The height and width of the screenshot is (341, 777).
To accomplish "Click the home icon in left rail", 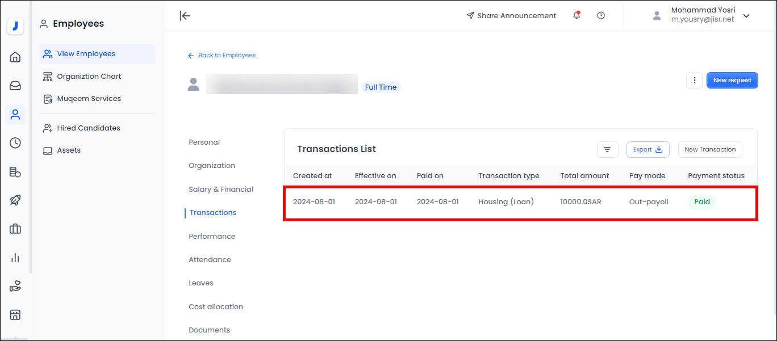I will pos(15,57).
